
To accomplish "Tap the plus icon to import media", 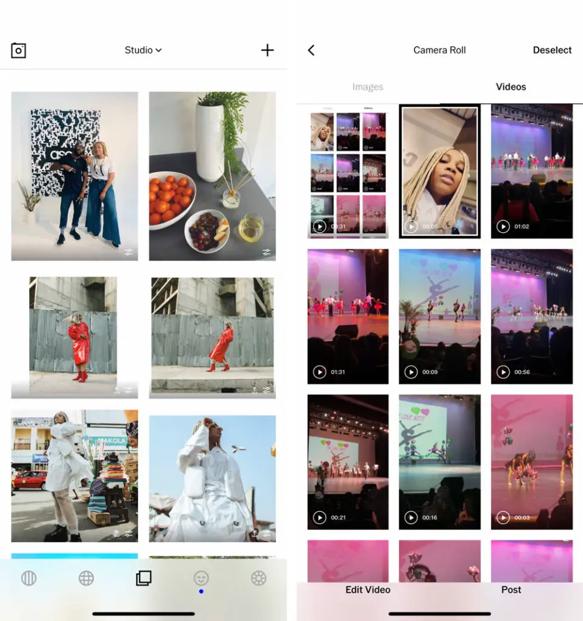I will coord(267,50).
